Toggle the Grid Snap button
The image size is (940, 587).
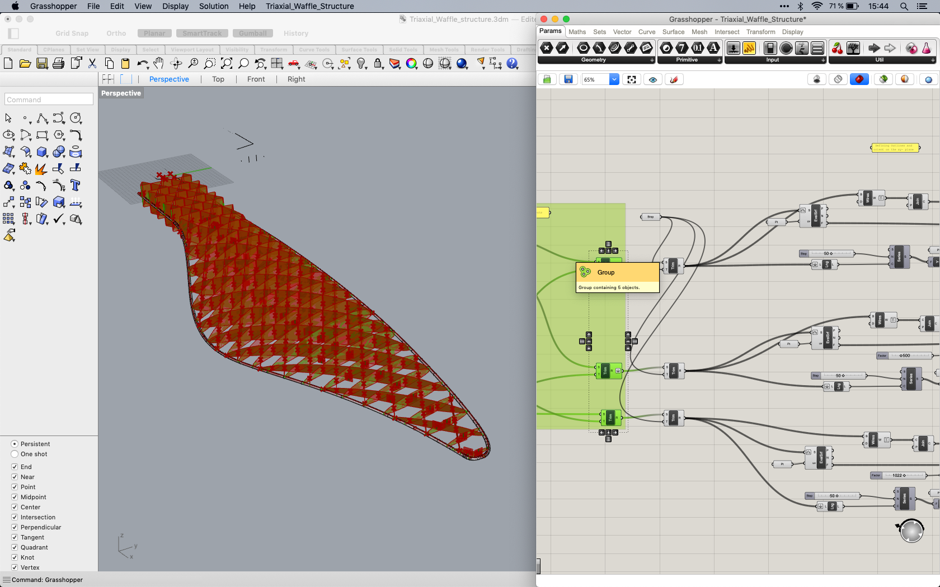coord(72,34)
